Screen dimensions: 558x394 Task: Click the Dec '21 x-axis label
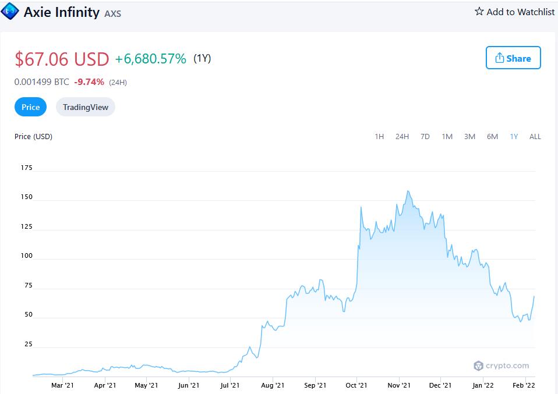pos(440,385)
